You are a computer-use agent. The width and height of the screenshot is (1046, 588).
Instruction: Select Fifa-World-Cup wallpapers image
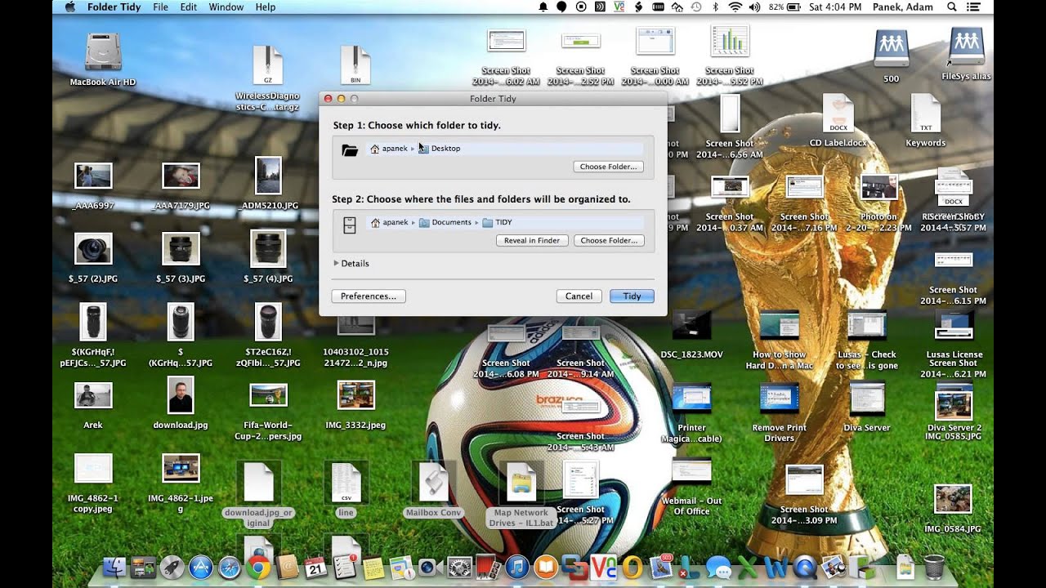(x=268, y=395)
